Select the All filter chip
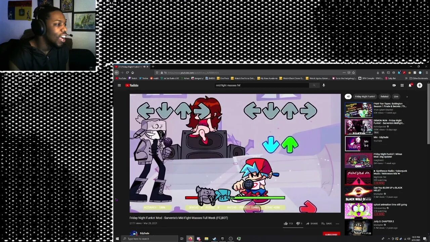430x242 pixels. pos(348,96)
